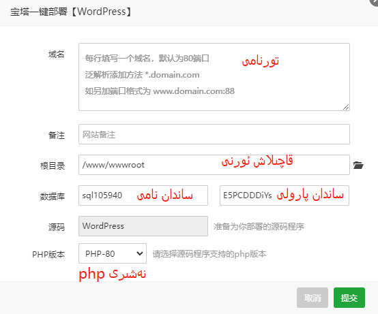Click the 数据库 label
The image size is (378, 314).
click(x=53, y=196)
